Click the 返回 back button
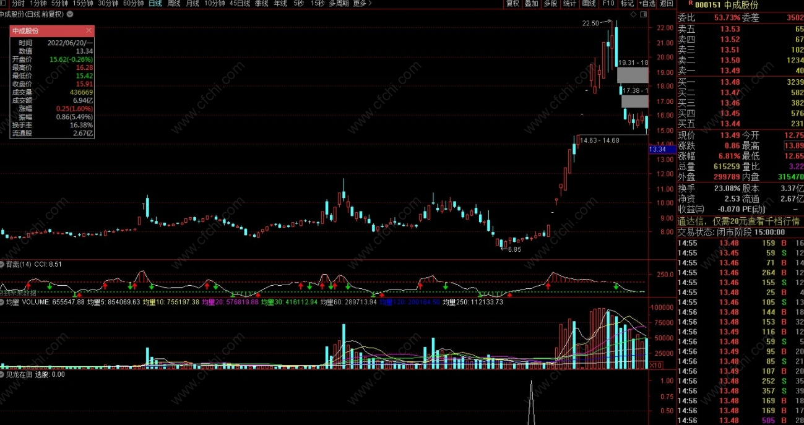This screenshot has width=804, height=425. (666, 4)
